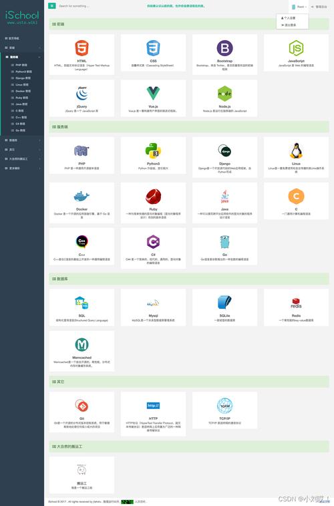Open the 管理后台 link in header
334x506 pixels.
pos(319,7)
